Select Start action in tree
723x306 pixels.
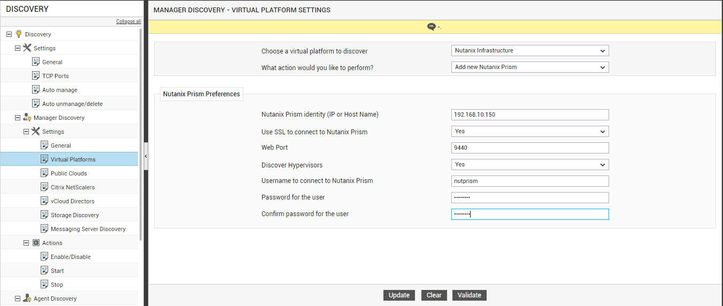coord(57,271)
